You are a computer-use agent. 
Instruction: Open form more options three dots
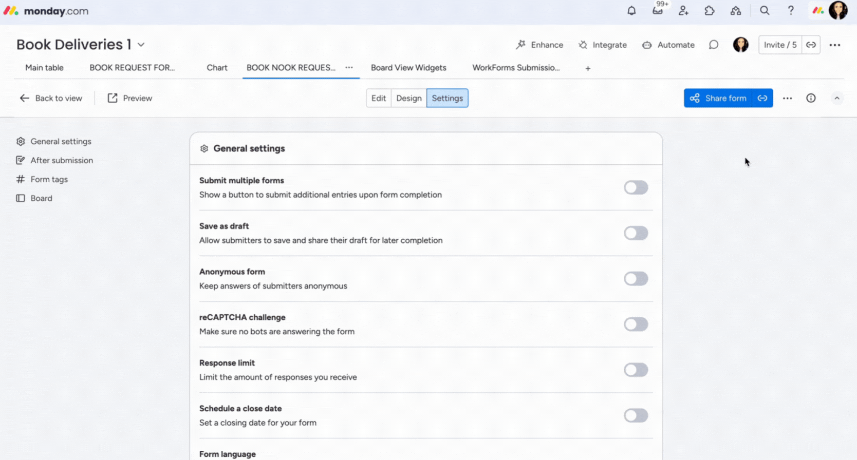coord(787,98)
